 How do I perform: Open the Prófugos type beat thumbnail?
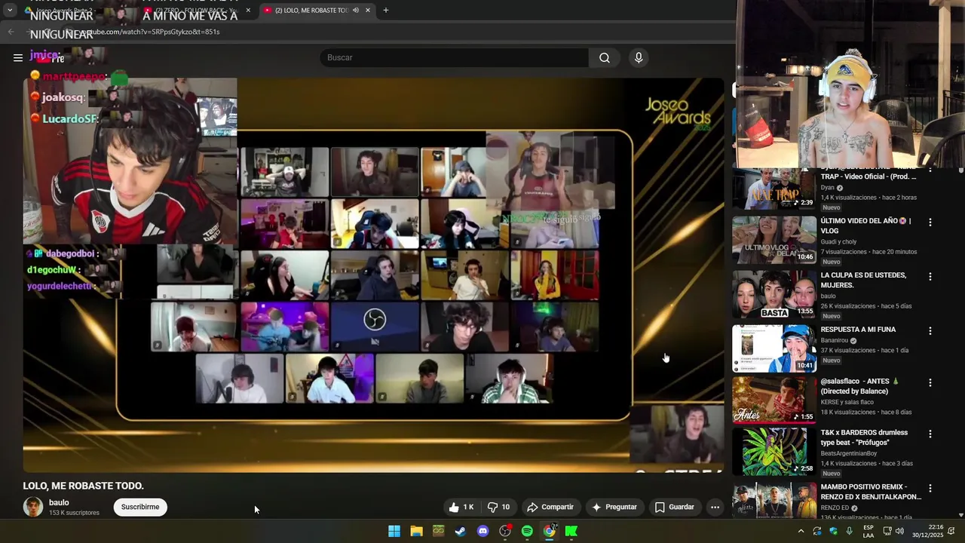coord(774,451)
